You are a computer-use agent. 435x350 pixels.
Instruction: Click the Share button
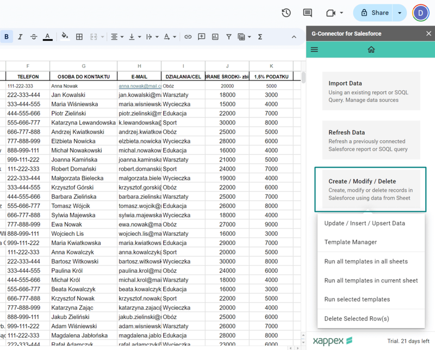point(373,12)
